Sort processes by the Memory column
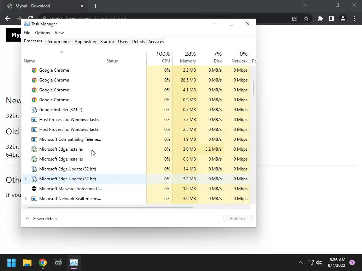Screen dimensions: 362x271 (185, 57)
